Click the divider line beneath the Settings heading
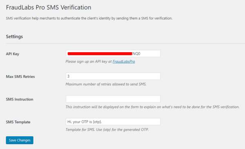245x149 pixels. (x=125, y=43)
